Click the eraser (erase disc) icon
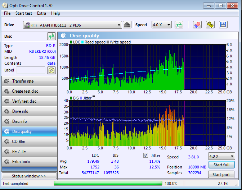The image size is (242, 190). coord(197,25)
